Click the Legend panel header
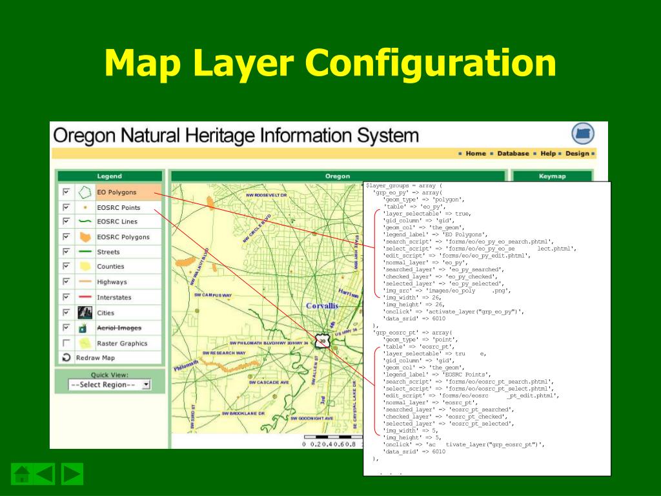The image size is (661, 496). pos(110,176)
